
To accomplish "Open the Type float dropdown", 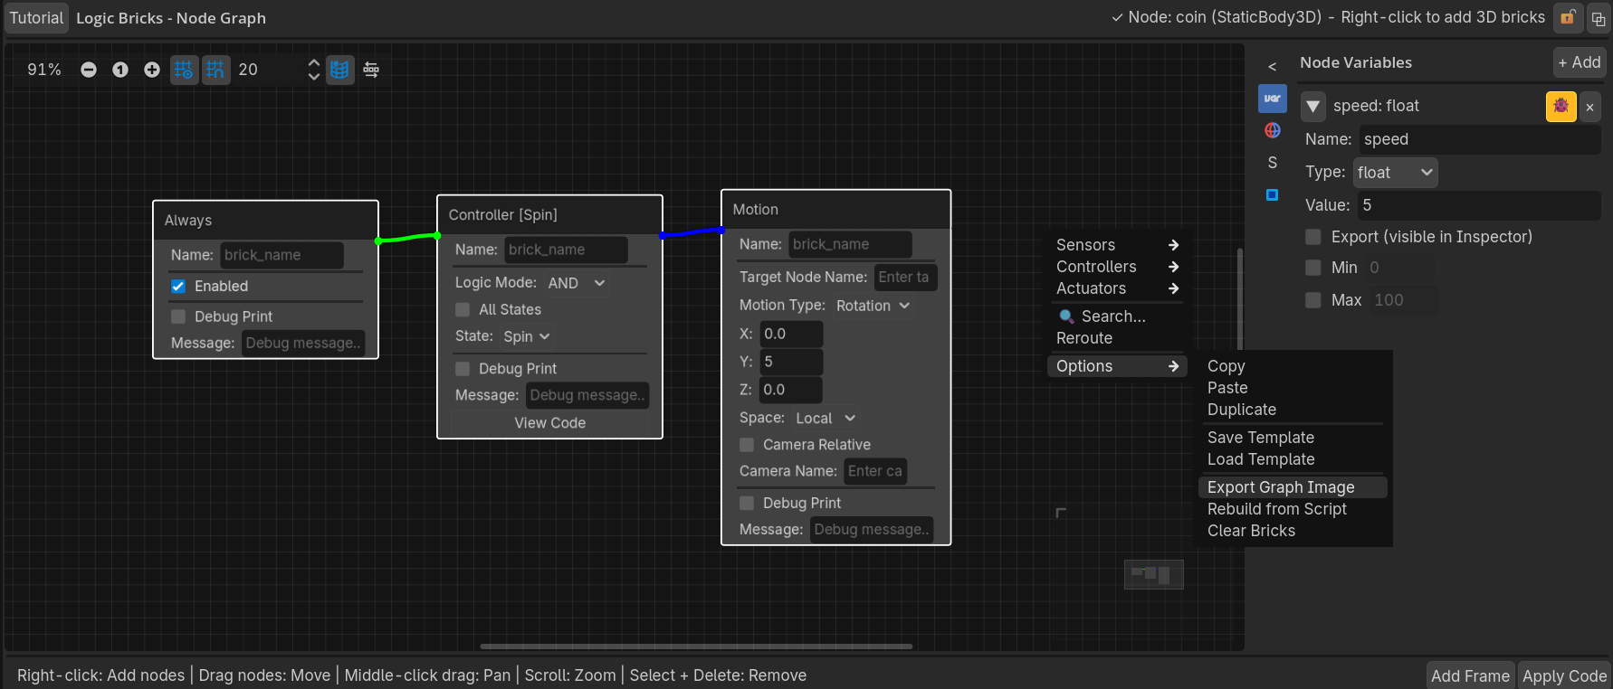I will pos(1395,173).
